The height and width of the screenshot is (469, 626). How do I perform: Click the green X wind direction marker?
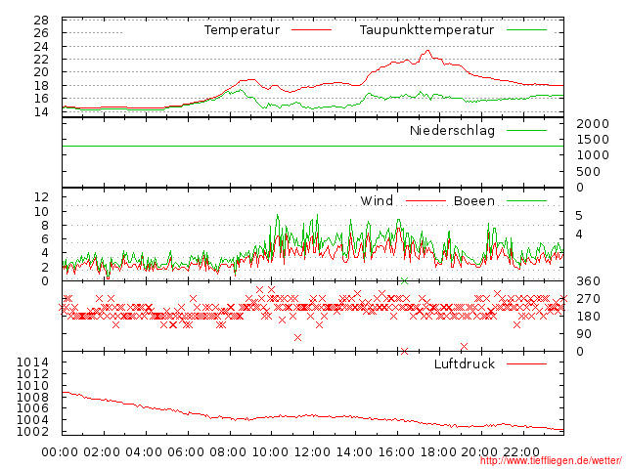(404, 281)
